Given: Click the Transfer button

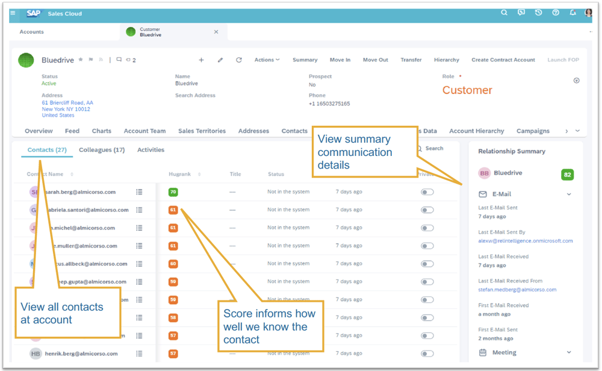Looking at the screenshot, I should [411, 60].
